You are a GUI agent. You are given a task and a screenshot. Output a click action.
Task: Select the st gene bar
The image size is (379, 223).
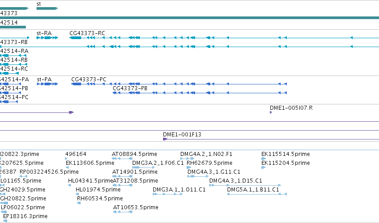coord(47,8)
